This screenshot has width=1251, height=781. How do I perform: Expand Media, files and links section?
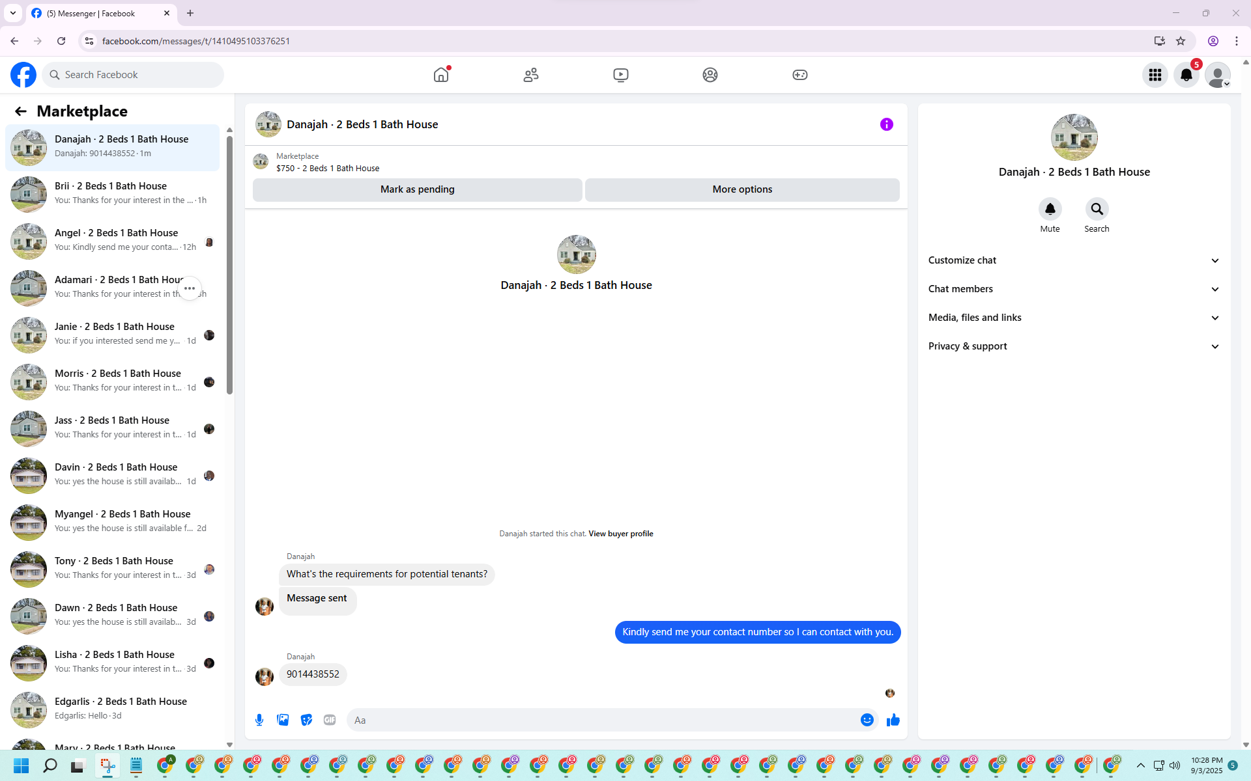[1073, 318]
